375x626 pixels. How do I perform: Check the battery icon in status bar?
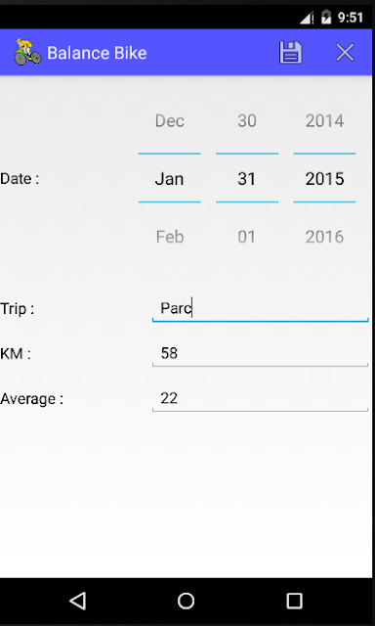(x=326, y=18)
